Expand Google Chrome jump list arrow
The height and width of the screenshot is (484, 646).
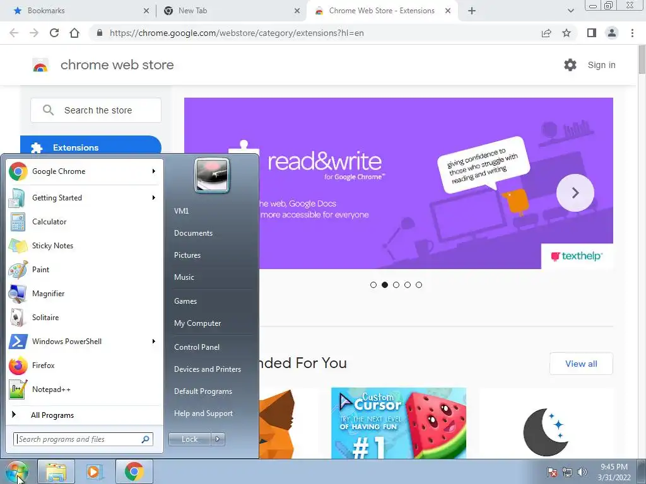coord(154,171)
